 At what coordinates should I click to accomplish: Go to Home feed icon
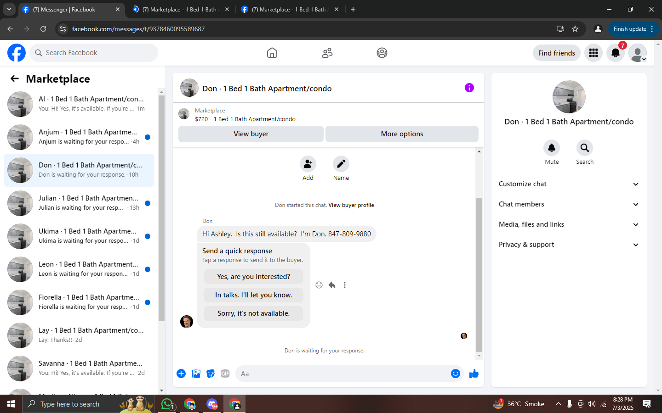coord(272,53)
